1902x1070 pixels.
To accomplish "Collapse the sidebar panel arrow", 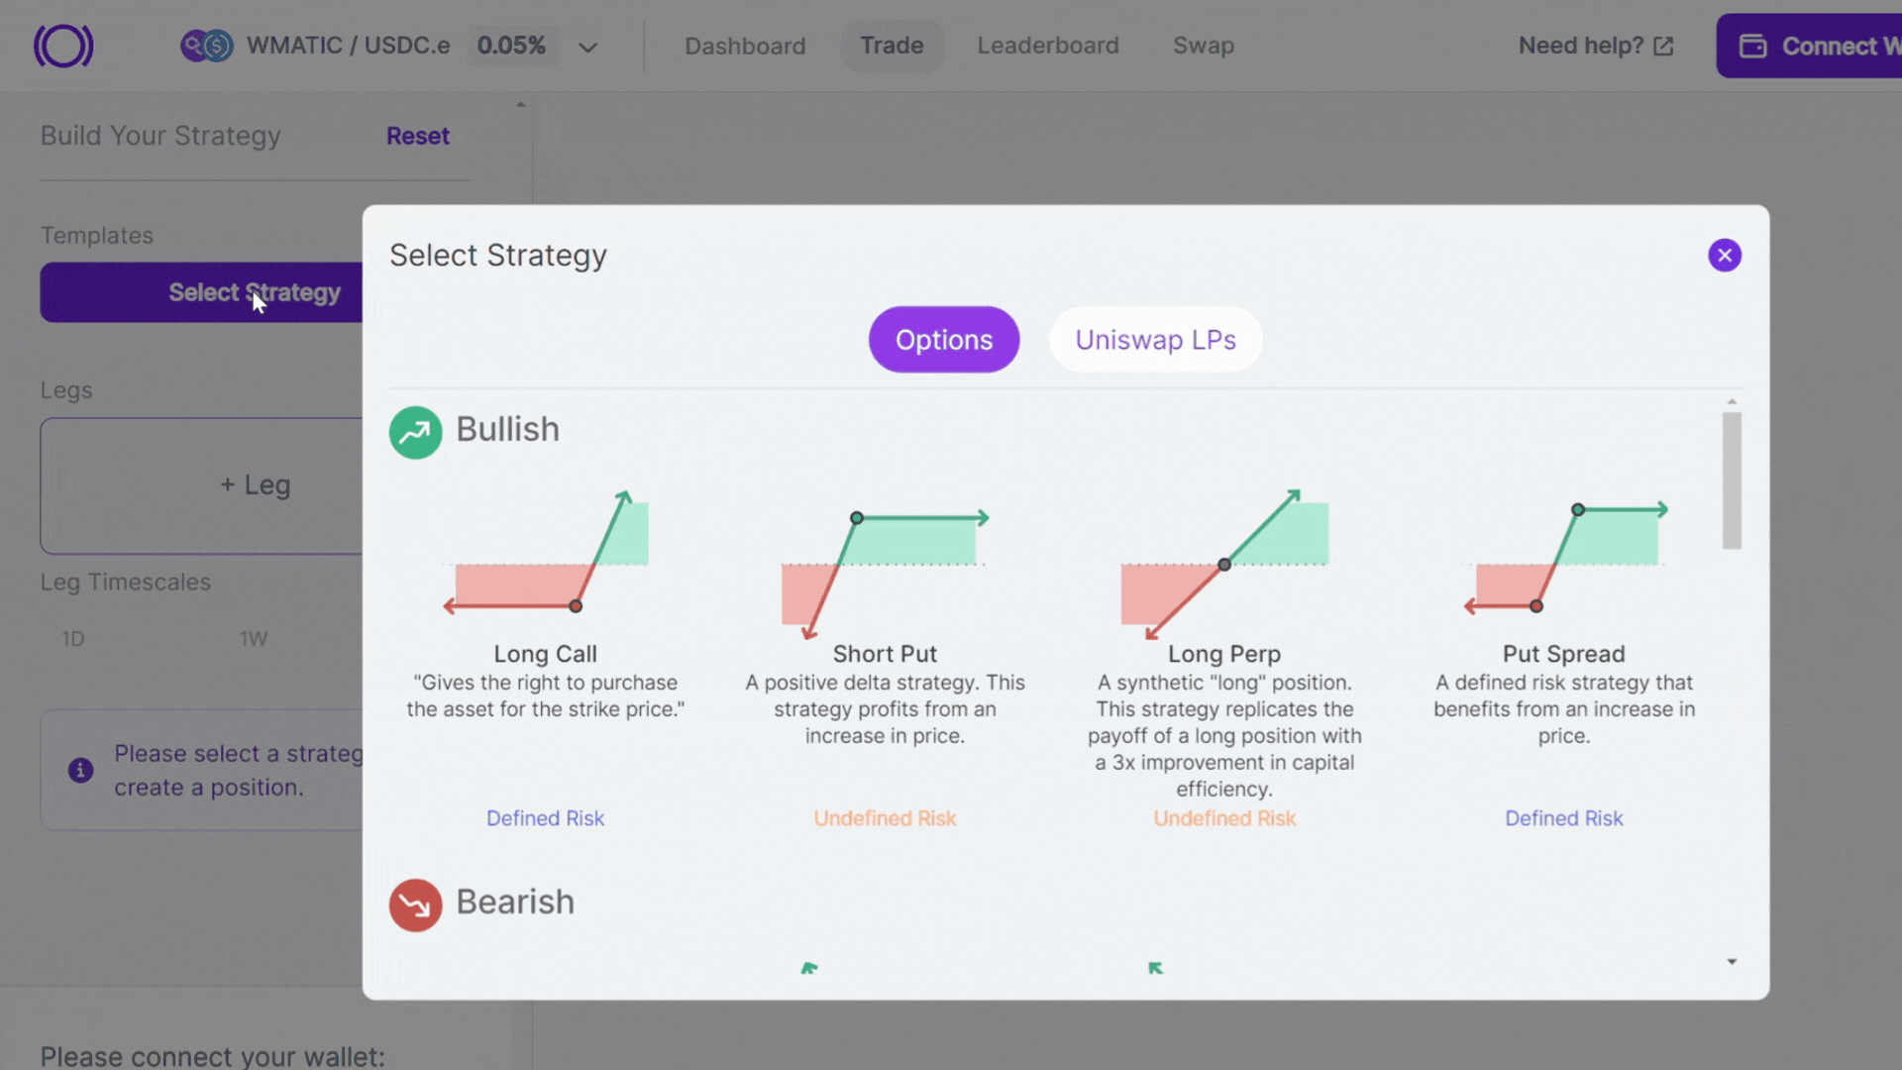I will [x=521, y=104].
